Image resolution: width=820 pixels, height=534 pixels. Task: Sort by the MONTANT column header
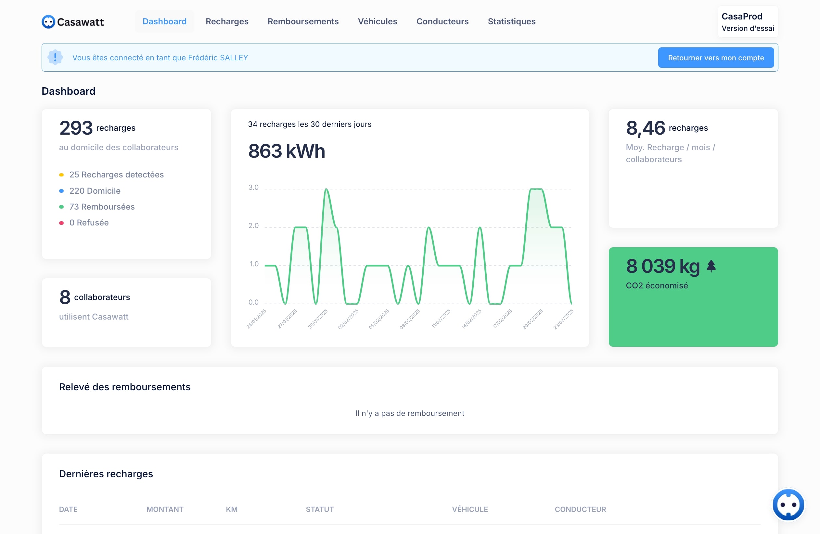pos(165,509)
